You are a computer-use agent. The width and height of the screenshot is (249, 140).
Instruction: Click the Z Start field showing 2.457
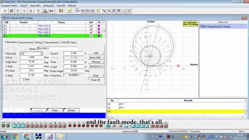(32, 66)
